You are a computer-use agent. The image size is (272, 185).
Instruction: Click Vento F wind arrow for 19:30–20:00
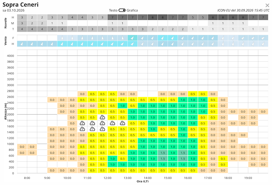click(x=263, y=38)
